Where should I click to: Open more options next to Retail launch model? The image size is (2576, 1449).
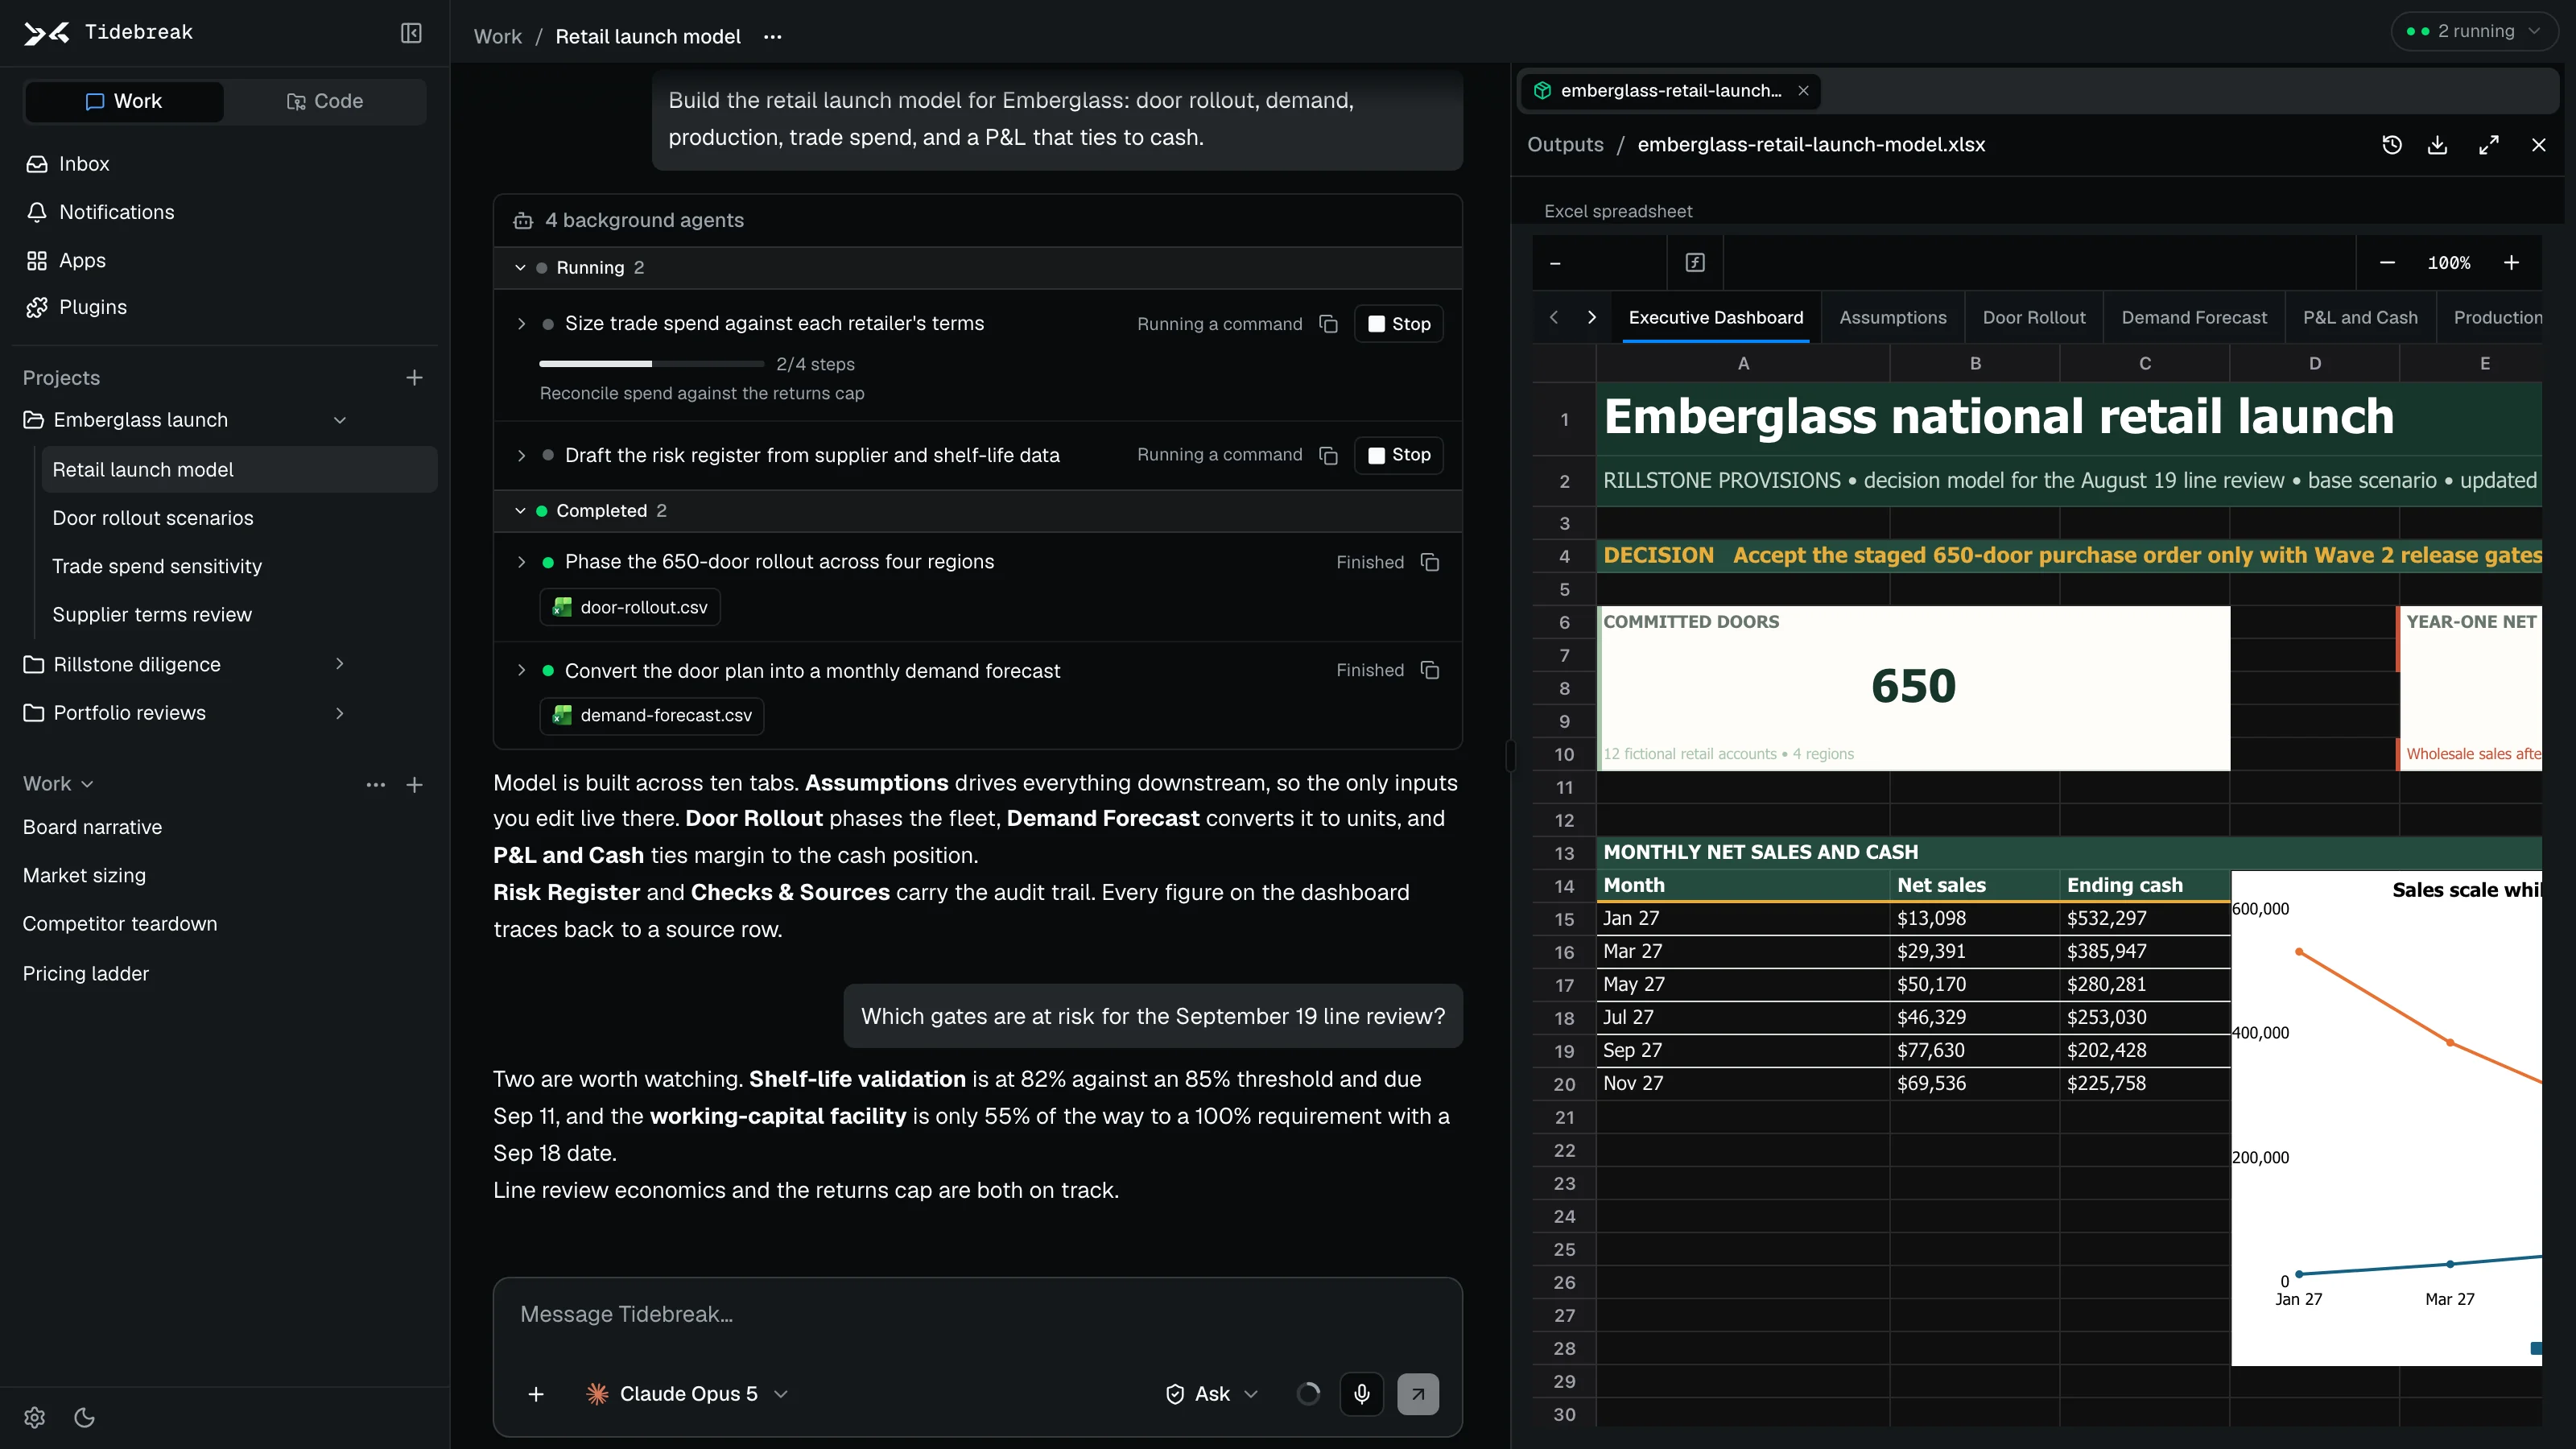pos(773,37)
